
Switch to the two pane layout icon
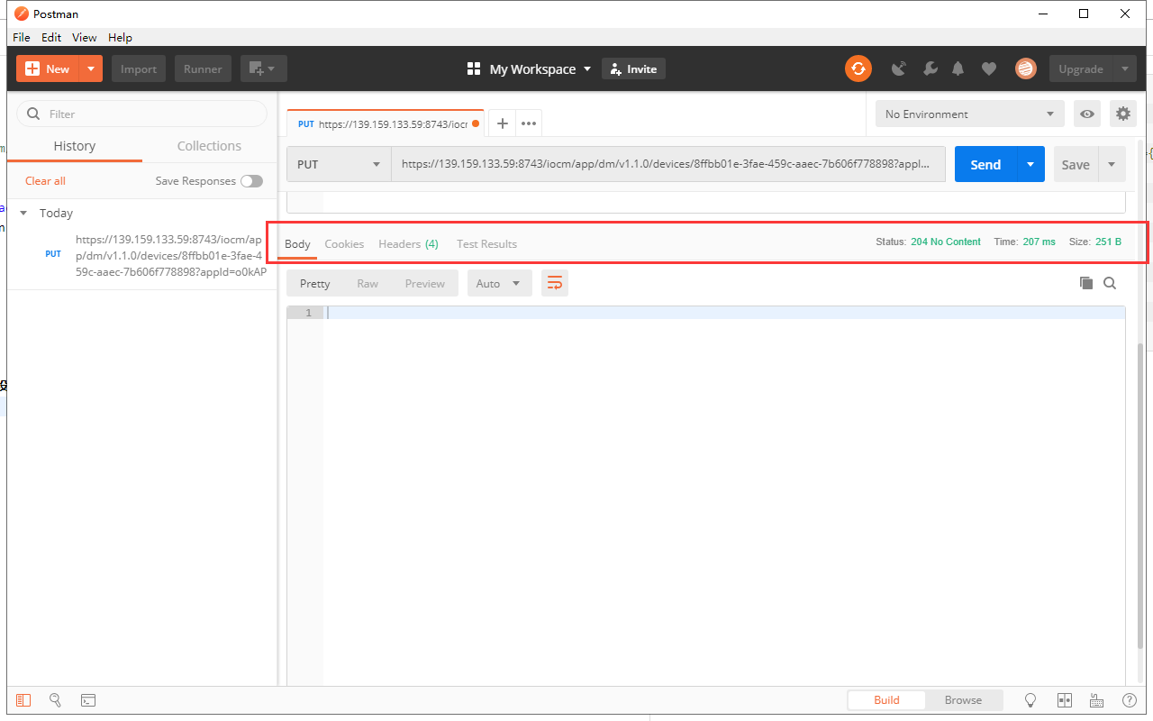(x=1064, y=700)
